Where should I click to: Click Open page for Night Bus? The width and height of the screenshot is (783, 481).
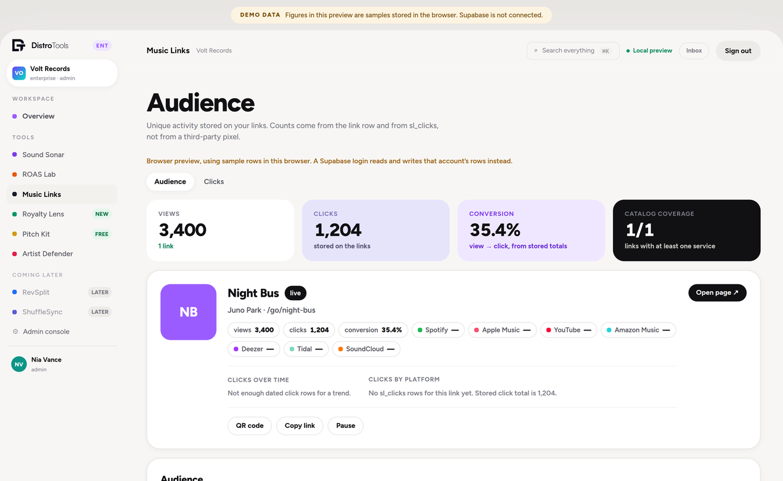[717, 293]
